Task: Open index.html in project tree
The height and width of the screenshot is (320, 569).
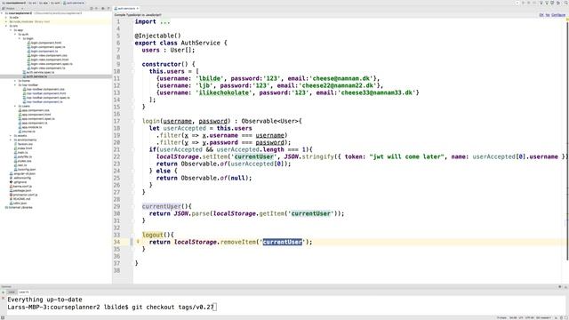Action: (x=22, y=148)
